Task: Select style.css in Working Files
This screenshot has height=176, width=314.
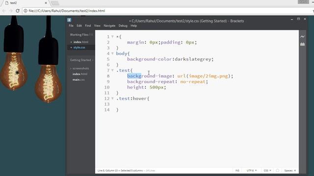Action: point(79,47)
